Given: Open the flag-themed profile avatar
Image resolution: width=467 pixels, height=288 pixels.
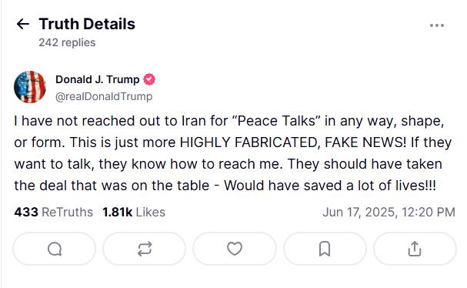Looking at the screenshot, I should 30,87.
